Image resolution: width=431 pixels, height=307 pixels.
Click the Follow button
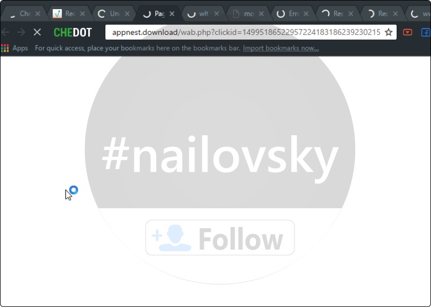coord(220,238)
